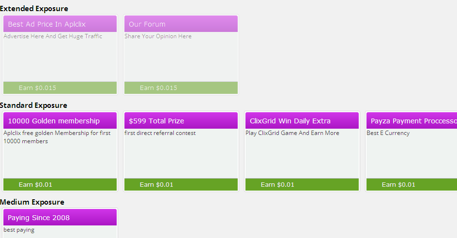This screenshot has height=238, width=457.
Task: Open the 10000 Golden membership ad
Action: tap(54, 121)
